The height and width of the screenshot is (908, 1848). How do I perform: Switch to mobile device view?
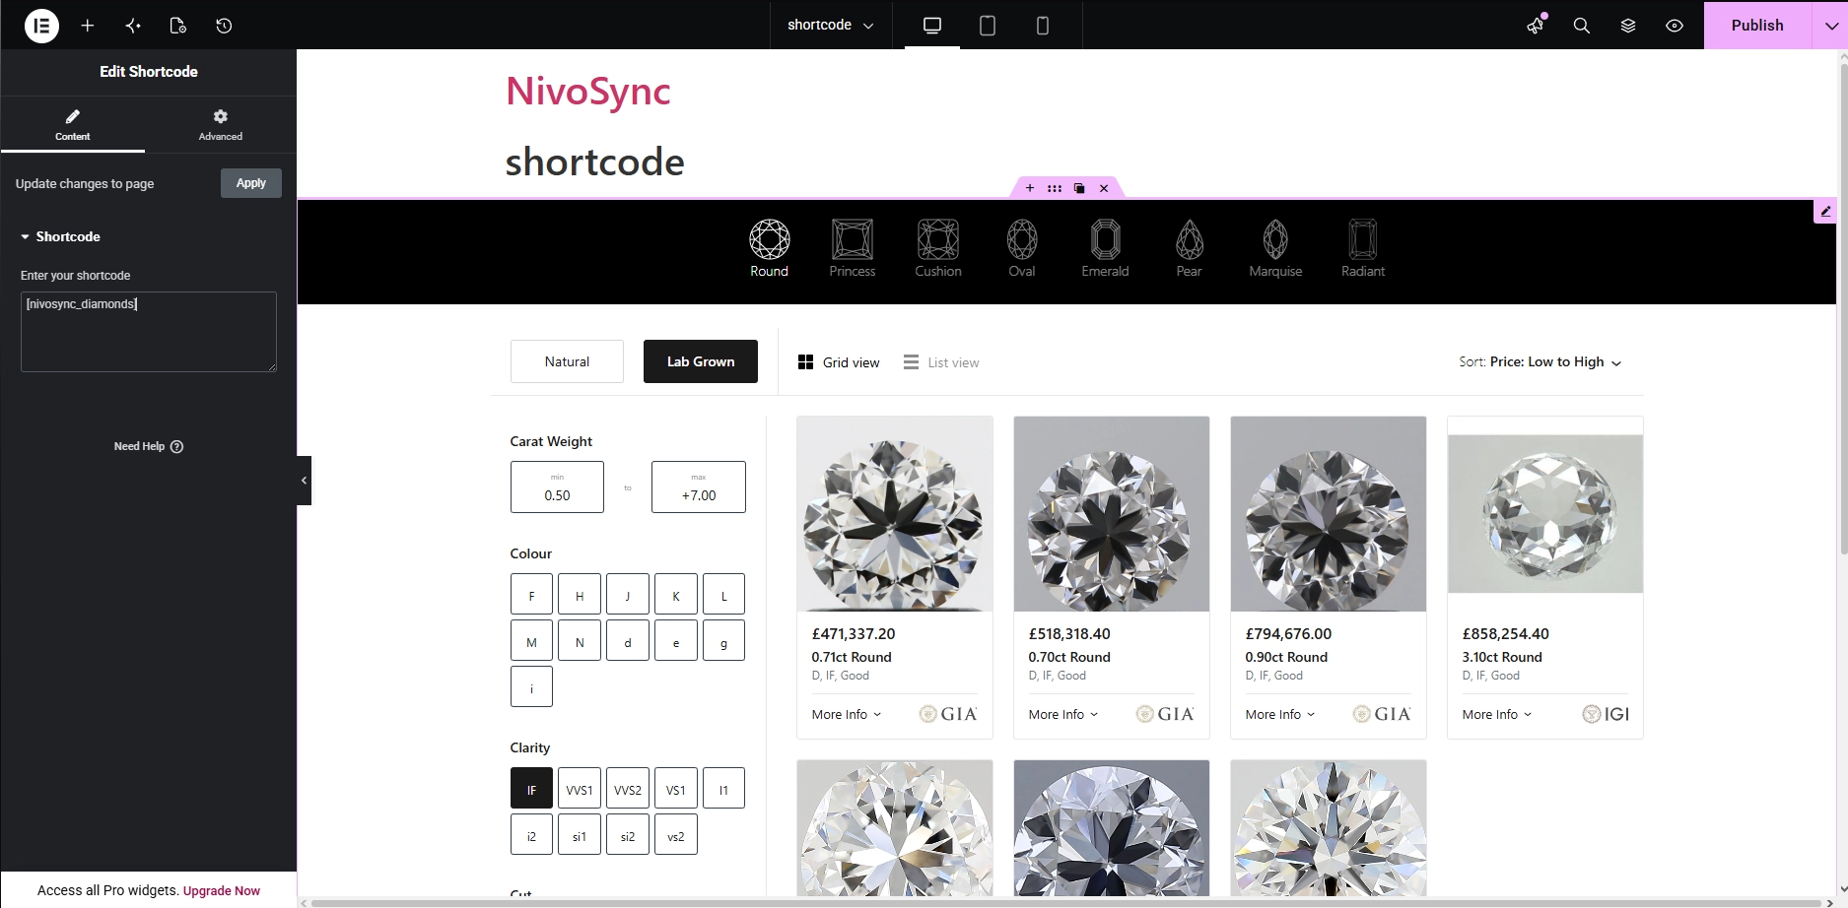[1043, 26]
